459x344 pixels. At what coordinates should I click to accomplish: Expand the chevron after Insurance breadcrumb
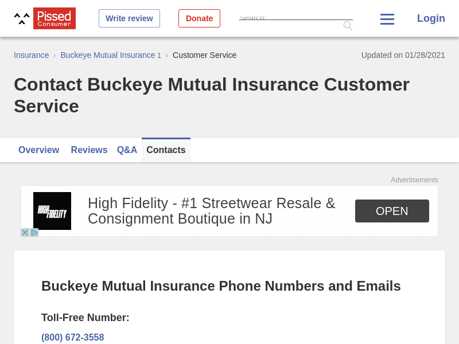(x=54, y=55)
